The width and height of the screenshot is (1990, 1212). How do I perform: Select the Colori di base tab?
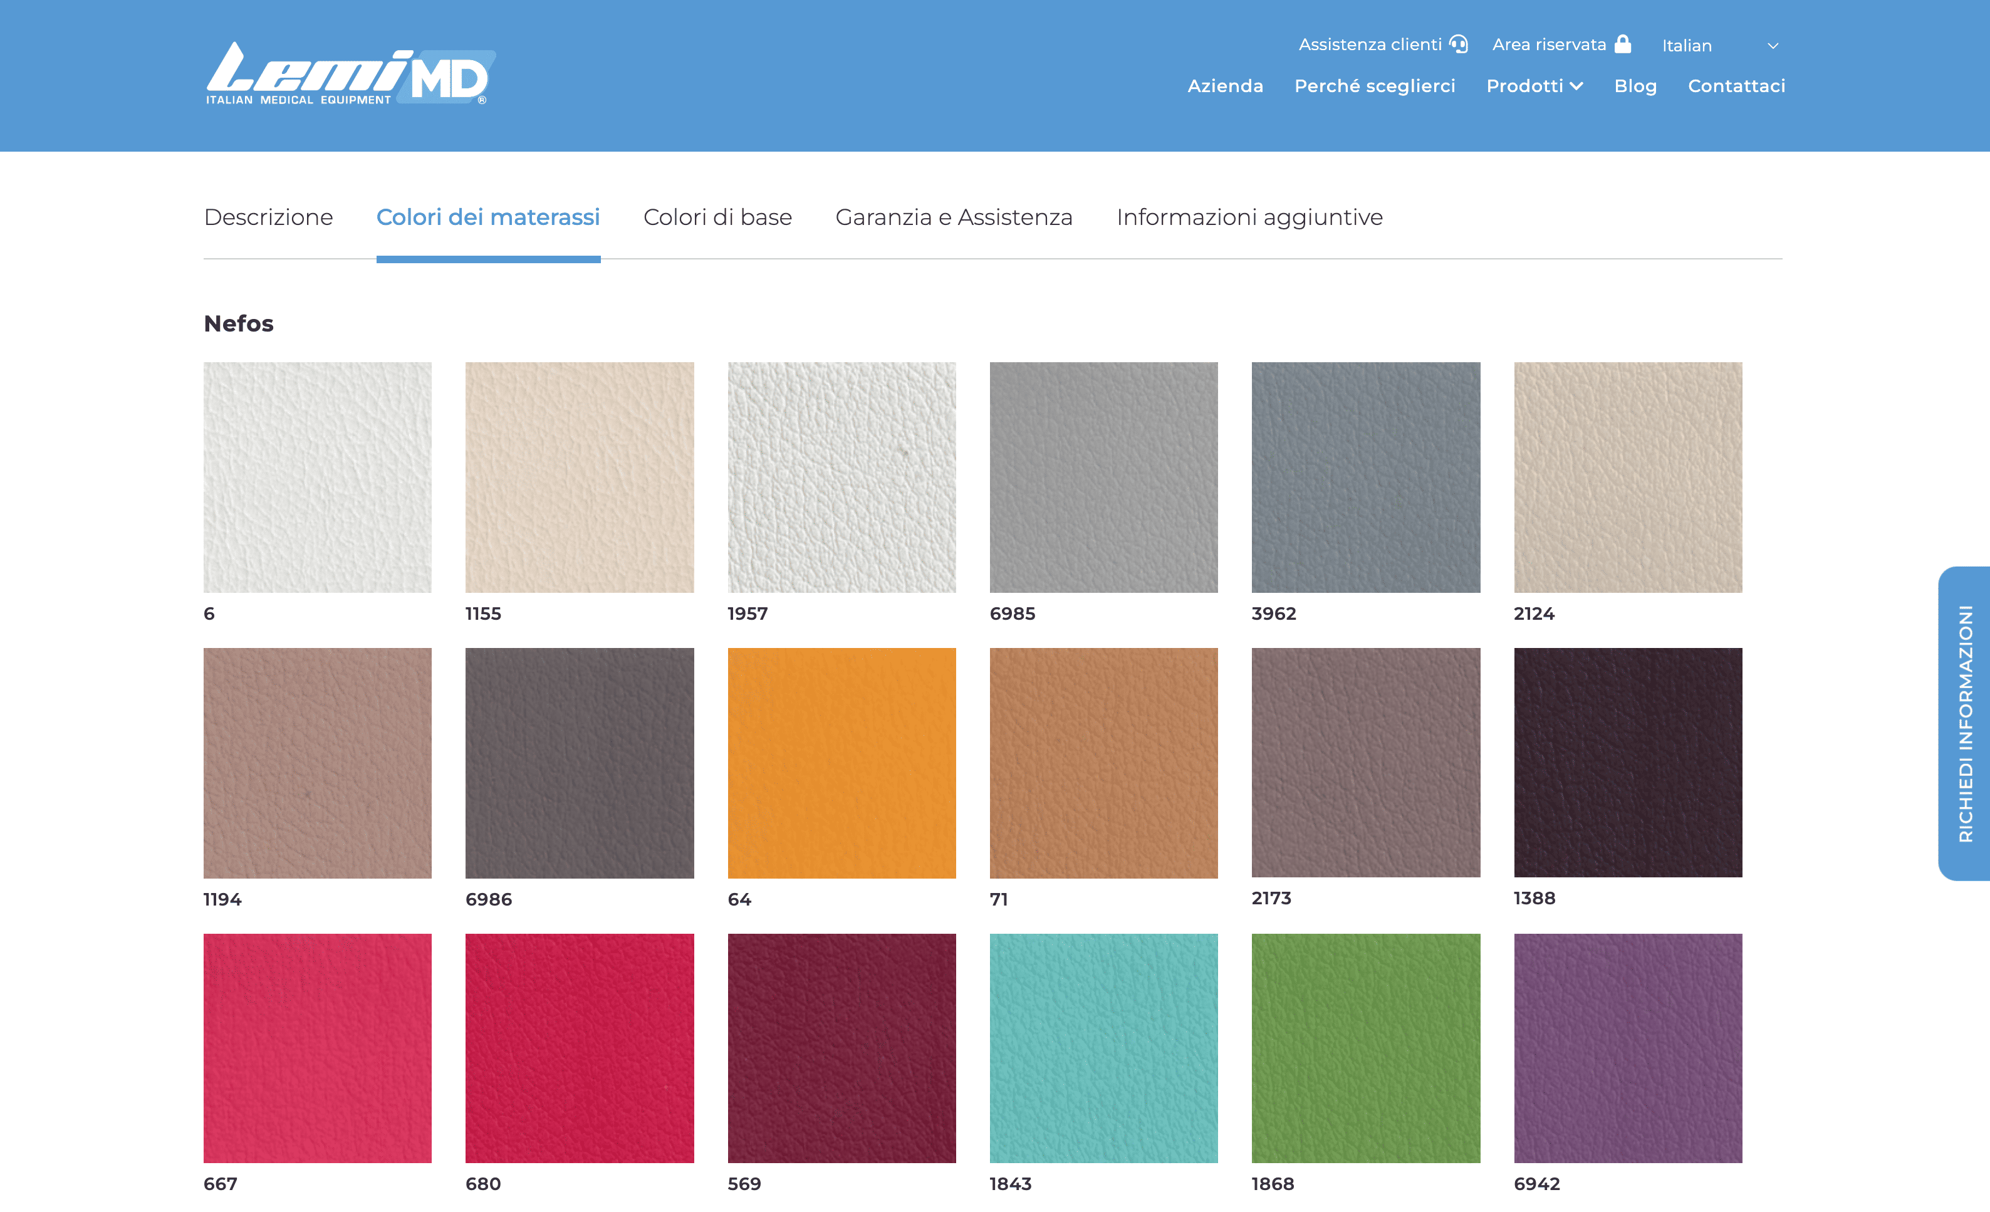click(x=717, y=217)
